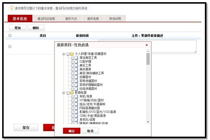Click the document icon beside 按摩器材
210x140 pixels.
(76, 77)
